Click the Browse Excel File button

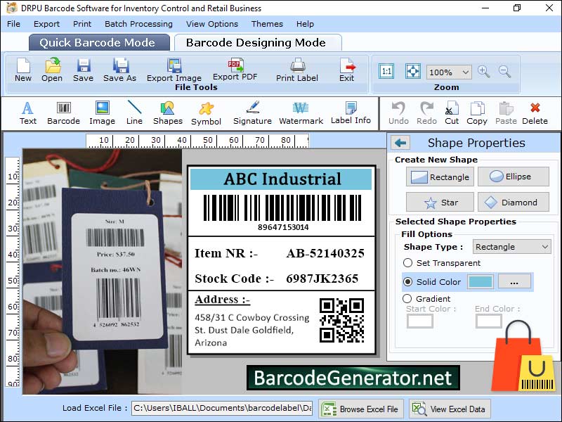click(x=360, y=409)
